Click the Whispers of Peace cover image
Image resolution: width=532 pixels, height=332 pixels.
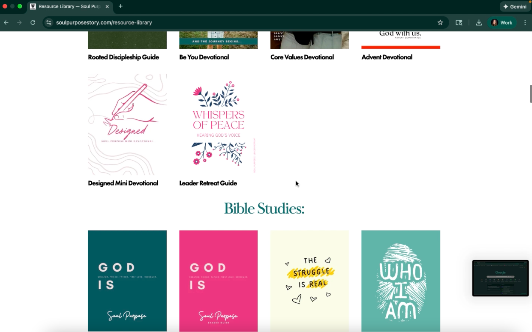point(218,124)
